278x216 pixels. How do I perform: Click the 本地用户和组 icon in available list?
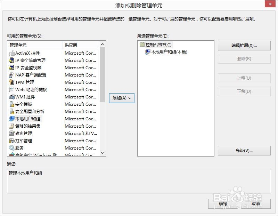[12, 119]
